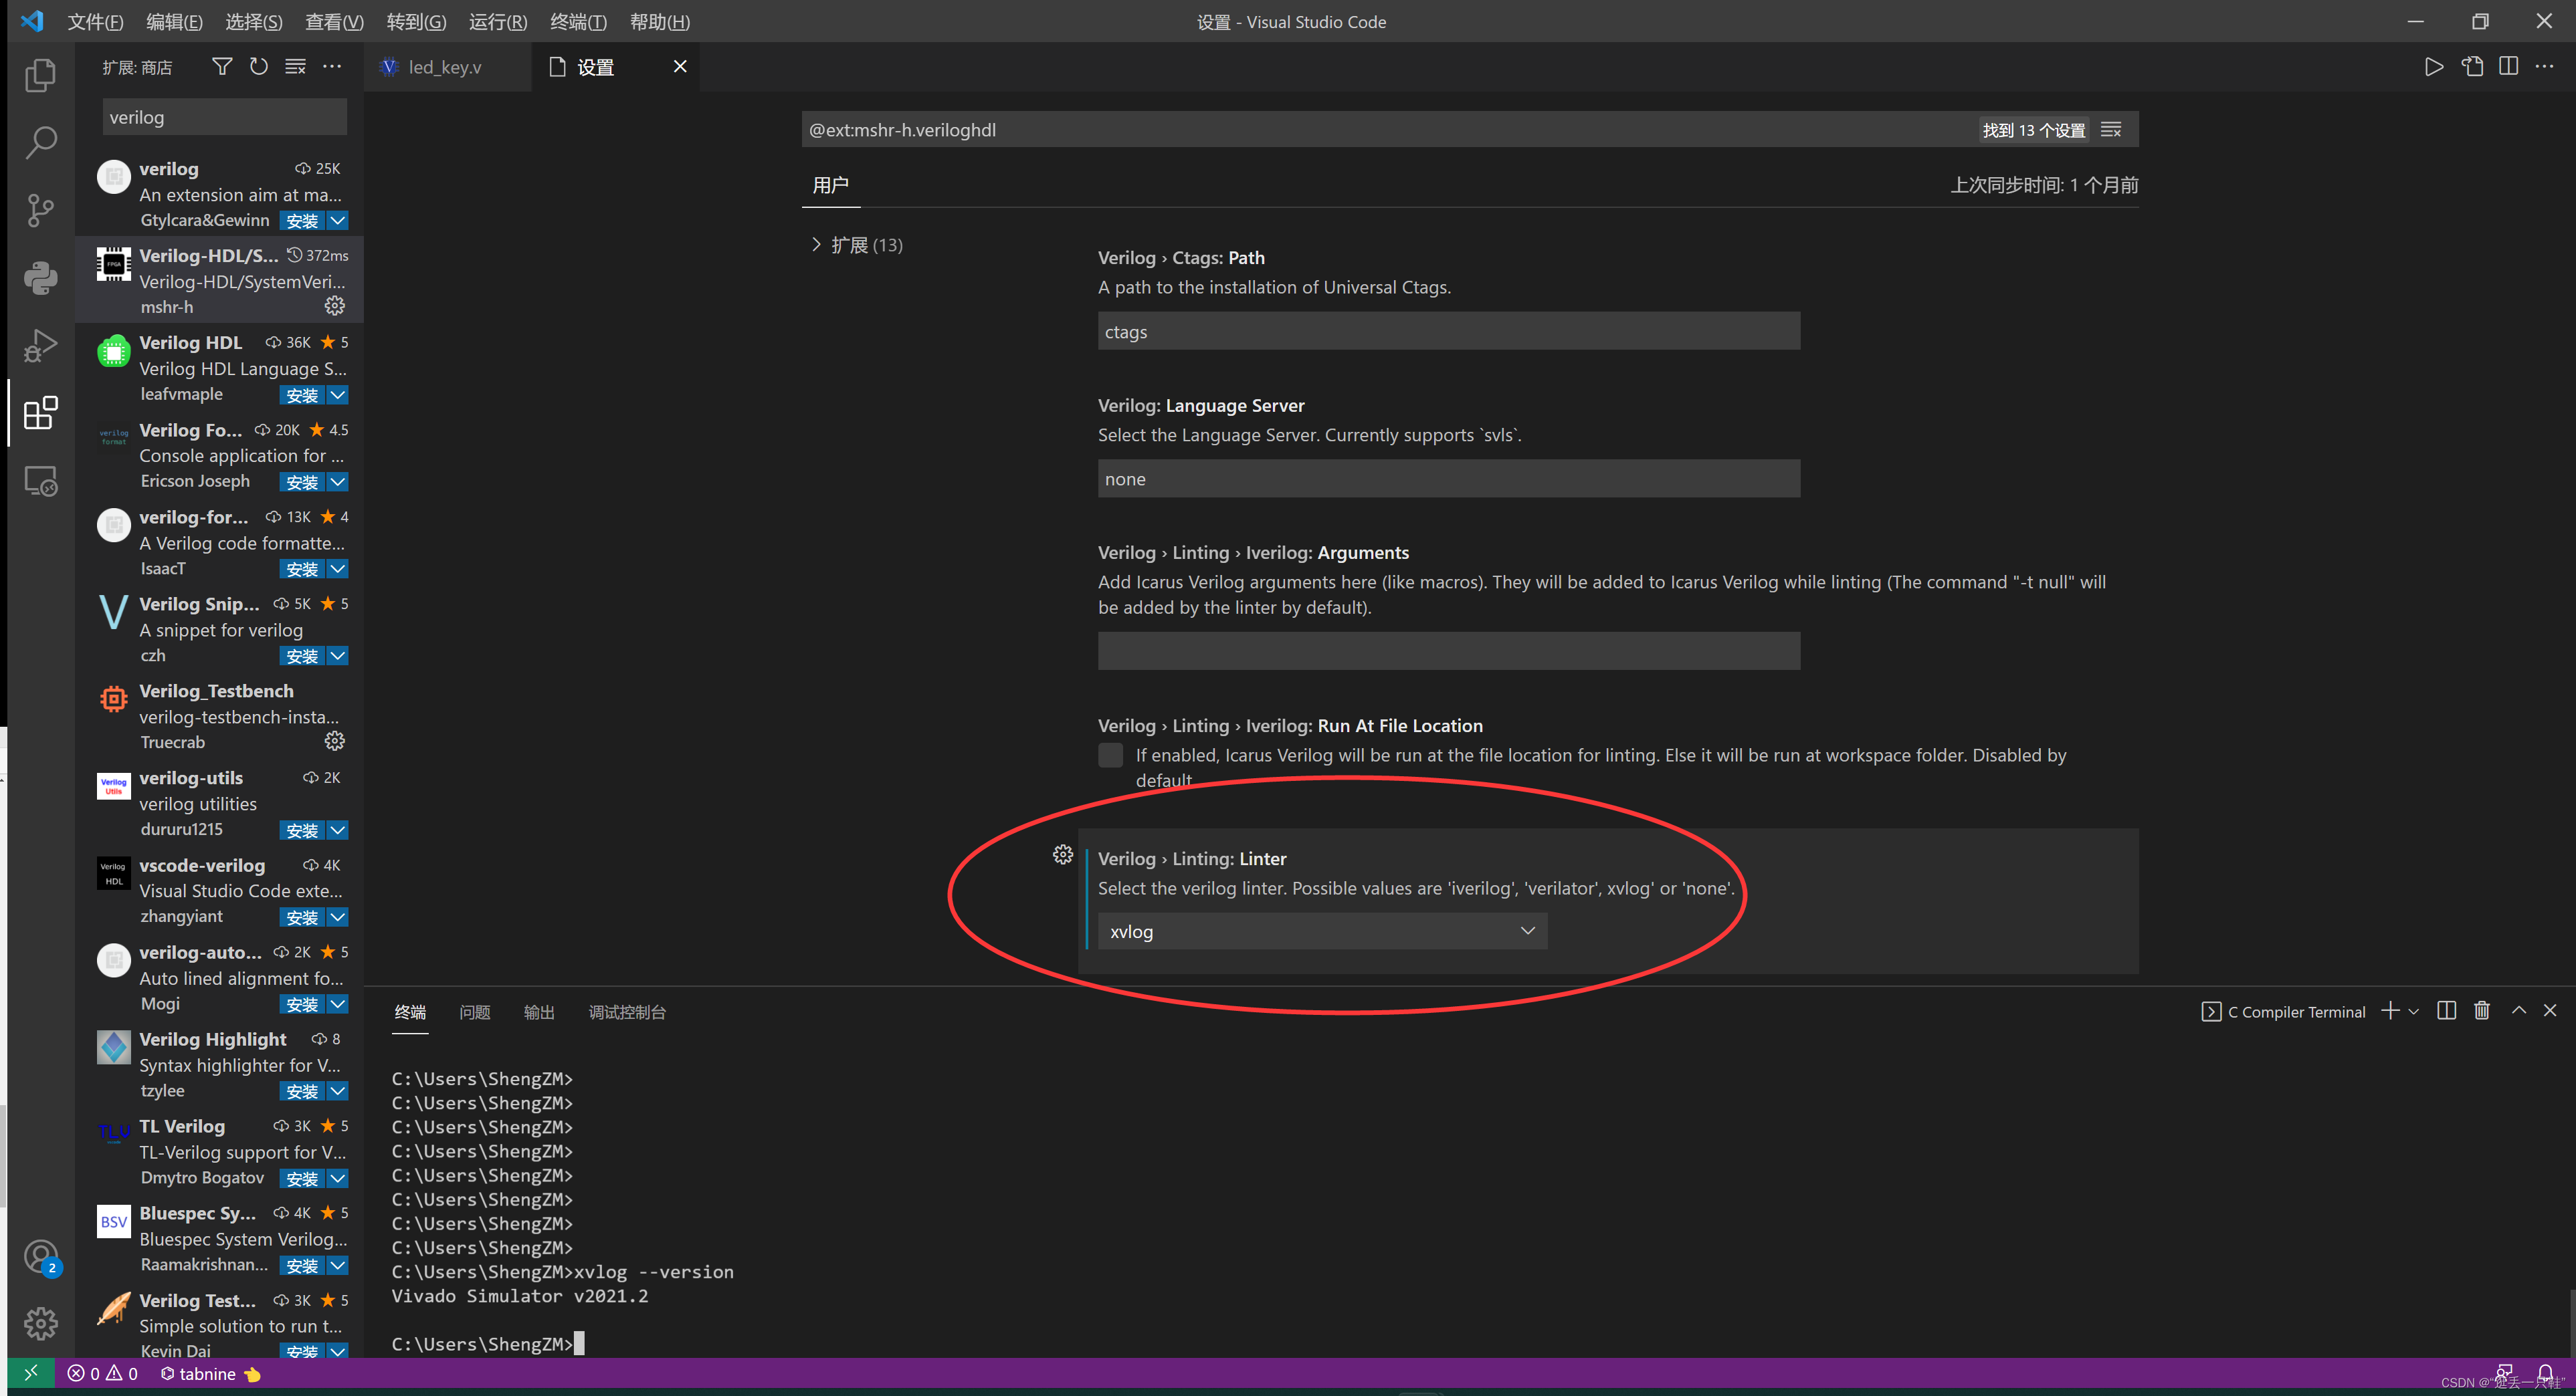
Task: Open install options arrow for Verilog HDL leafvmaple
Action: (338, 394)
